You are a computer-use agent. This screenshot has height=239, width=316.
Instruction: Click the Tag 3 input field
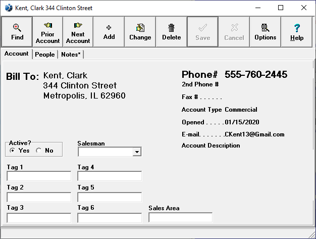[39, 218]
